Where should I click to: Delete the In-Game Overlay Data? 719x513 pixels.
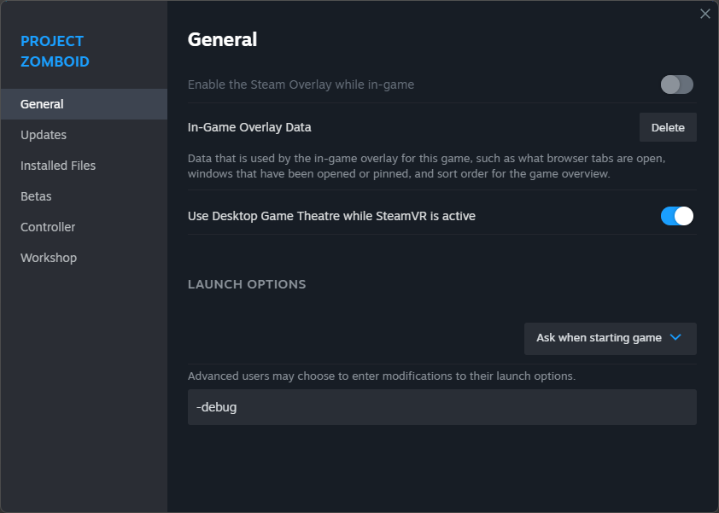668,127
